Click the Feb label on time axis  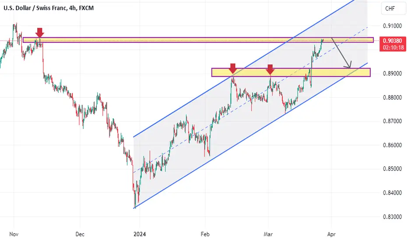205,234
